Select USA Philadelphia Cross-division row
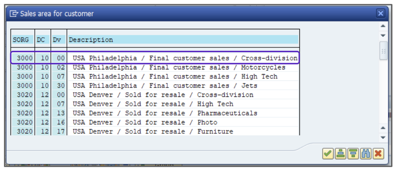The image size is (398, 171). pyautogui.click(x=185, y=58)
